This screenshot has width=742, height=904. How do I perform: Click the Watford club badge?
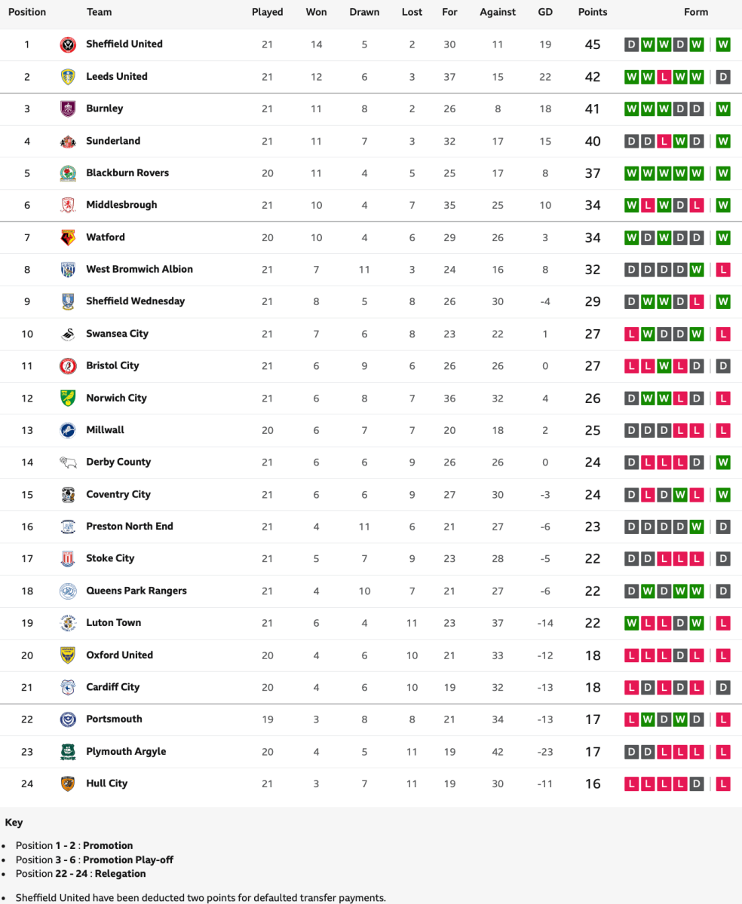pos(68,237)
